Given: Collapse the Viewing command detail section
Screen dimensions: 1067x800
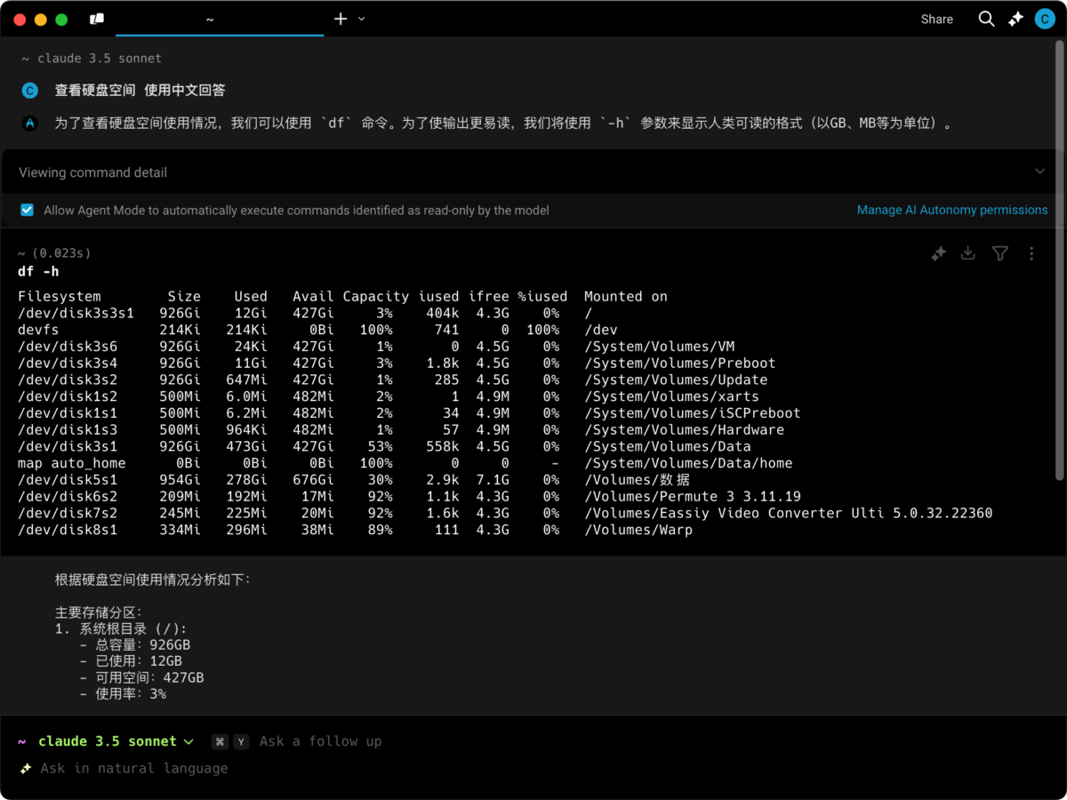Looking at the screenshot, I should pos(1040,172).
